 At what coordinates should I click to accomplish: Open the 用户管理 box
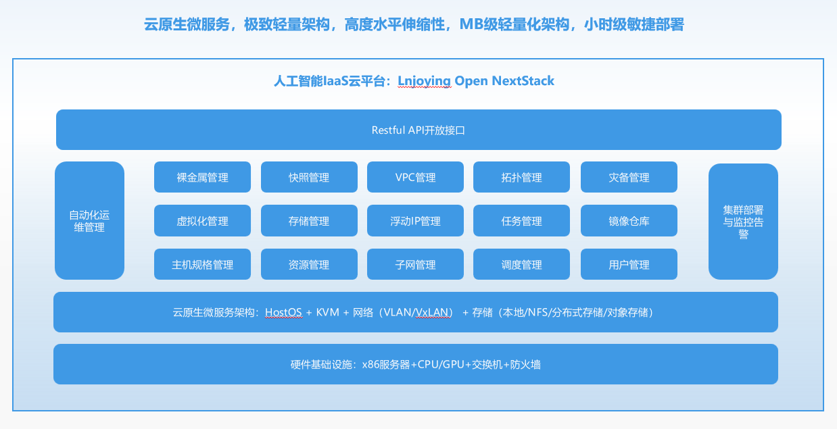click(629, 264)
